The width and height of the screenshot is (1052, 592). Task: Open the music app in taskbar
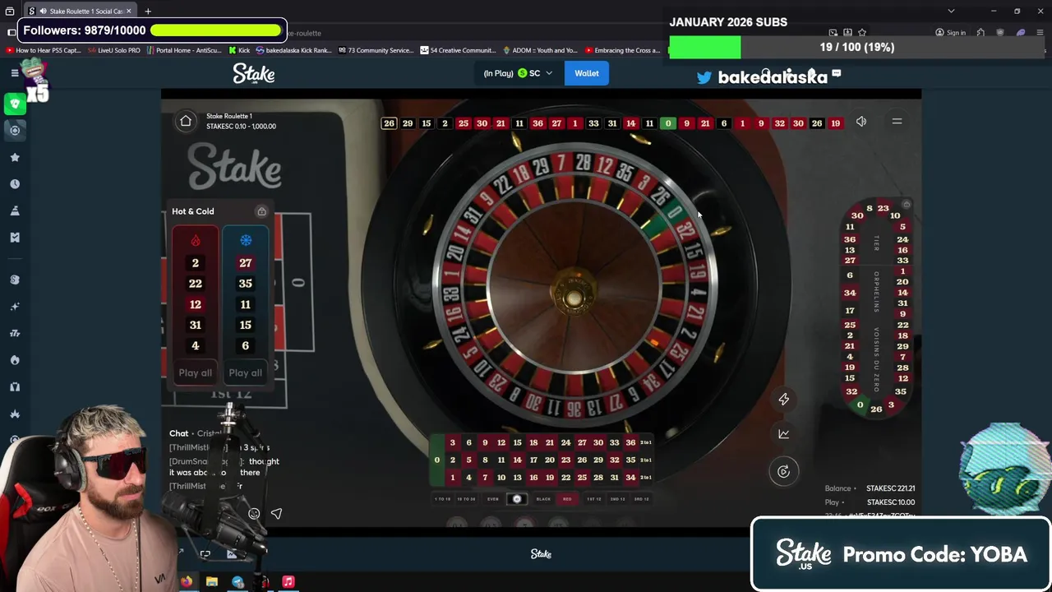coord(288,581)
